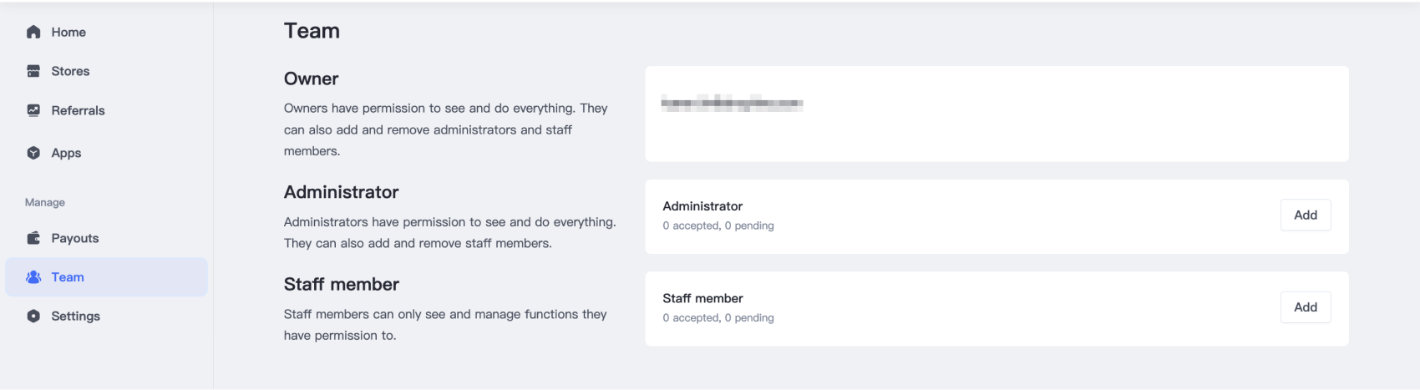Add a new Administrator
The height and width of the screenshot is (390, 1420).
pos(1305,215)
